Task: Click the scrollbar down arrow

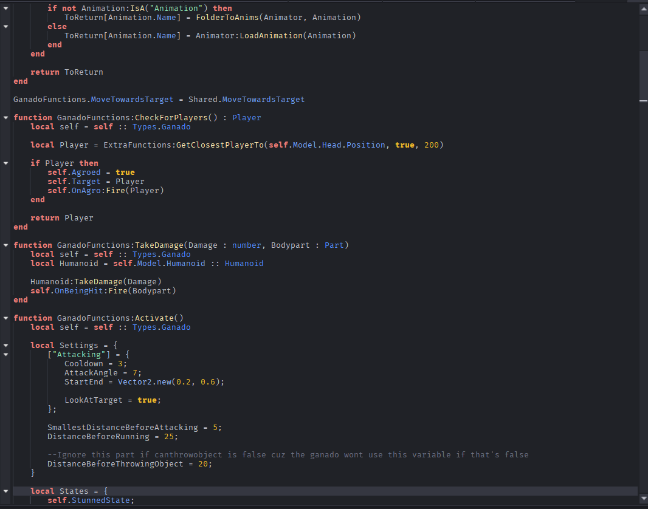Action: 644,498
